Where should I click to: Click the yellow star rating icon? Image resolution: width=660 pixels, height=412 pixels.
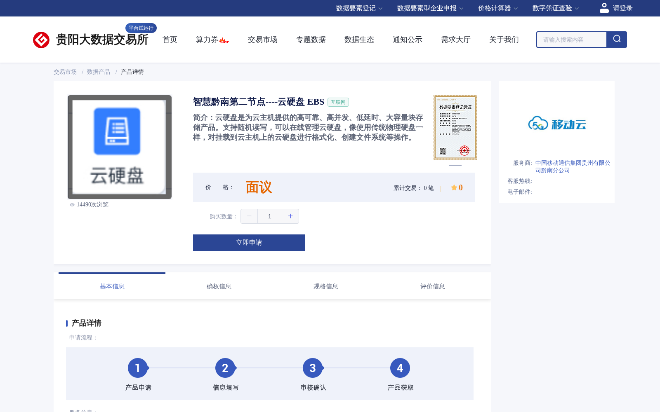click(x=454, y=187)
